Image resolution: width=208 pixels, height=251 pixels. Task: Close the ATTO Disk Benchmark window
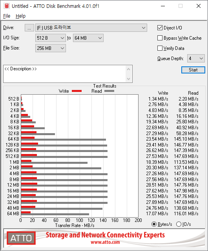pos(199,6)
